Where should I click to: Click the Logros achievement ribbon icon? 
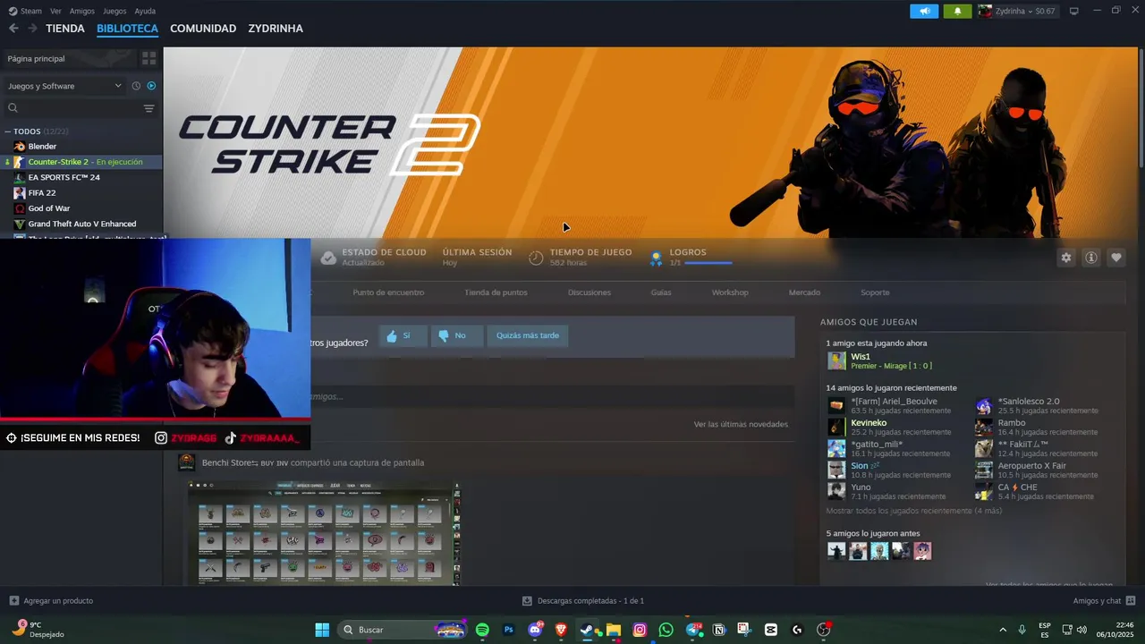656,258
